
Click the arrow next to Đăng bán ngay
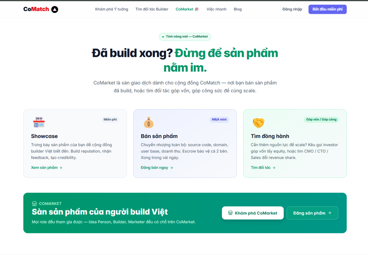pyautogui.click(x=171, y=168)
